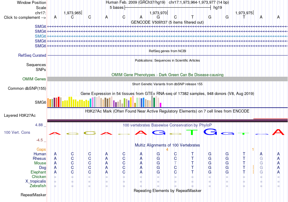Open the GTEx Gene Expression track title
The image size is (288, 202).
167,93
